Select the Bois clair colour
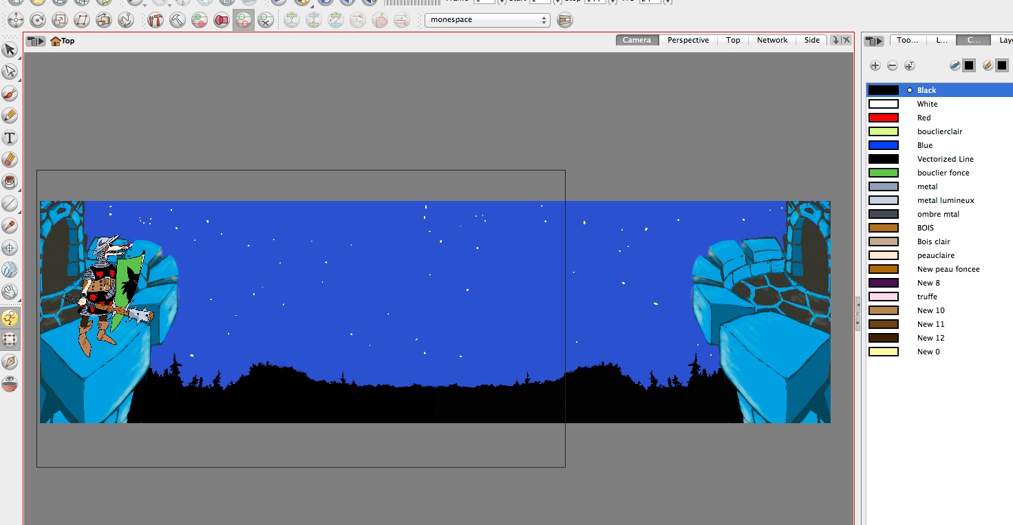 pos(939,242)
